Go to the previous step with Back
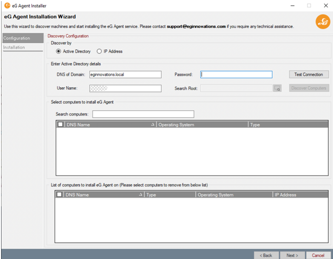The height and width of the screenshot is (259, 333). (266, 255)
